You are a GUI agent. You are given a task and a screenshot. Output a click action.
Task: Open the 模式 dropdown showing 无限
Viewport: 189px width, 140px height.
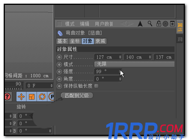tap(134, 64)
